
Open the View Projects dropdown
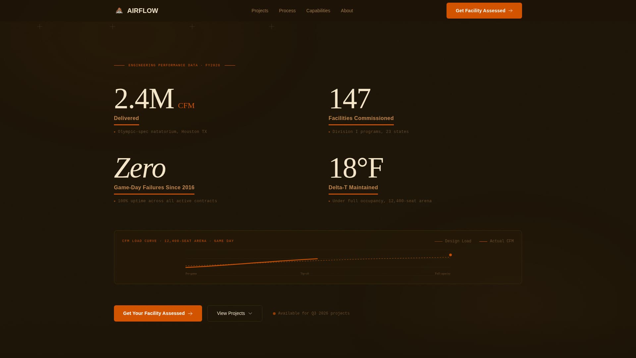(x=235, y=313)
